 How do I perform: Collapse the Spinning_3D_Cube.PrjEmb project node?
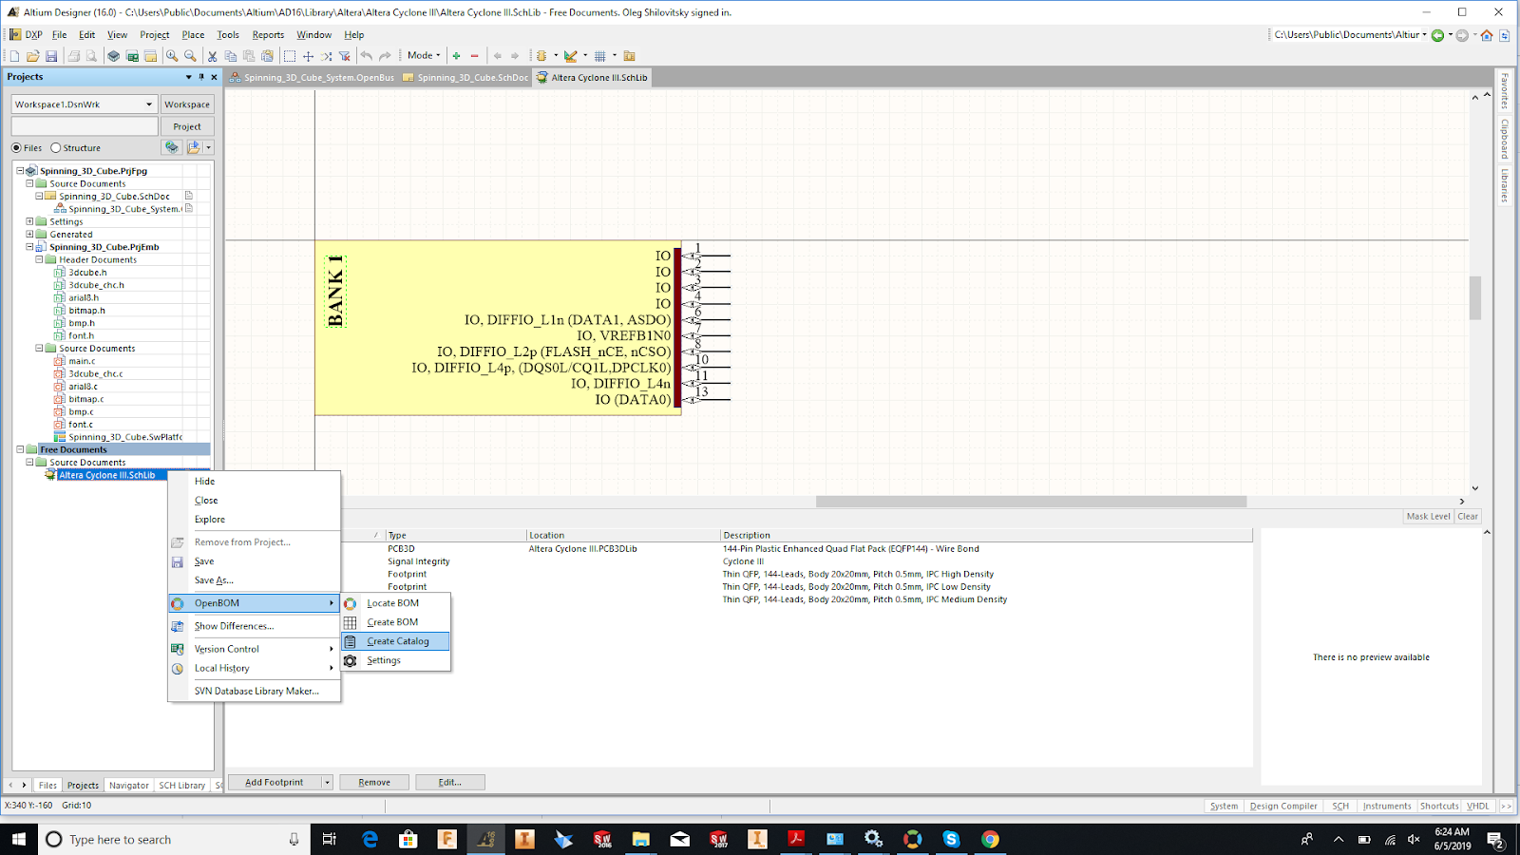click(29, 247)
